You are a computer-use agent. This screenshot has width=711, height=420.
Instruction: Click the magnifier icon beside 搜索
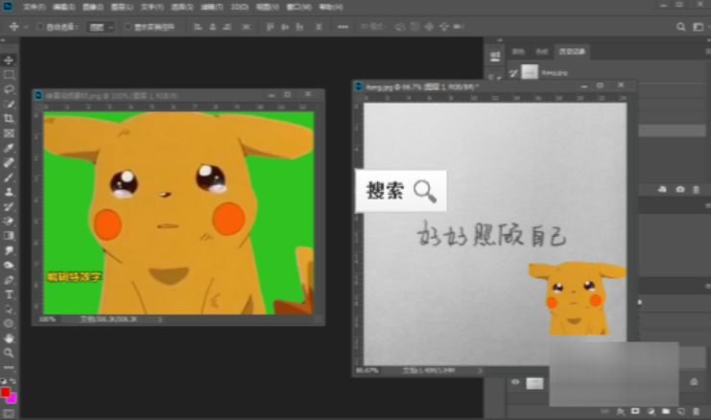(425, 191)
